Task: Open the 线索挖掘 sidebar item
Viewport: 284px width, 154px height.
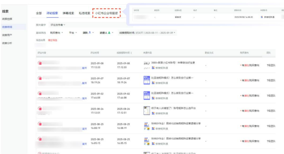Action: 7,19
